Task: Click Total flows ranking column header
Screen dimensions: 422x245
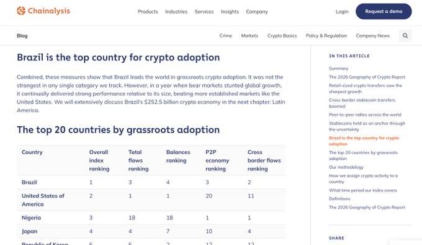Action: coord(138,160)
